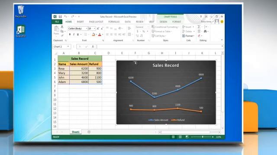Open Excel Help question mark

pos(201,16)
